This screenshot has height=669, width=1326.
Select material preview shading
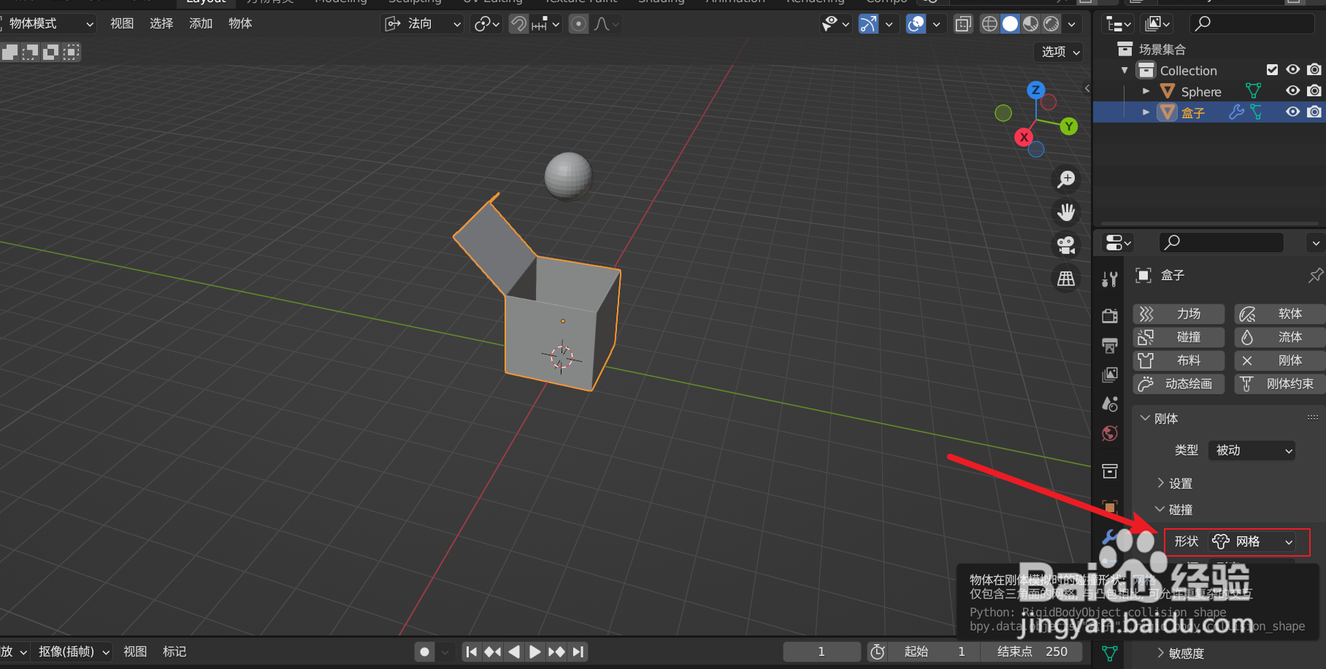1030,24
